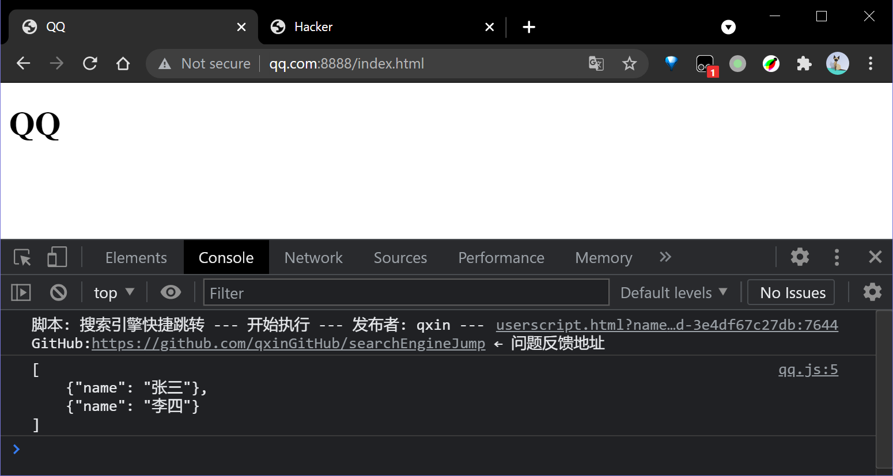Image resolution: width=893 pixels, height=476 pixels.
Task: Click the 张三 name entry
Action: (x=137, y=388)
